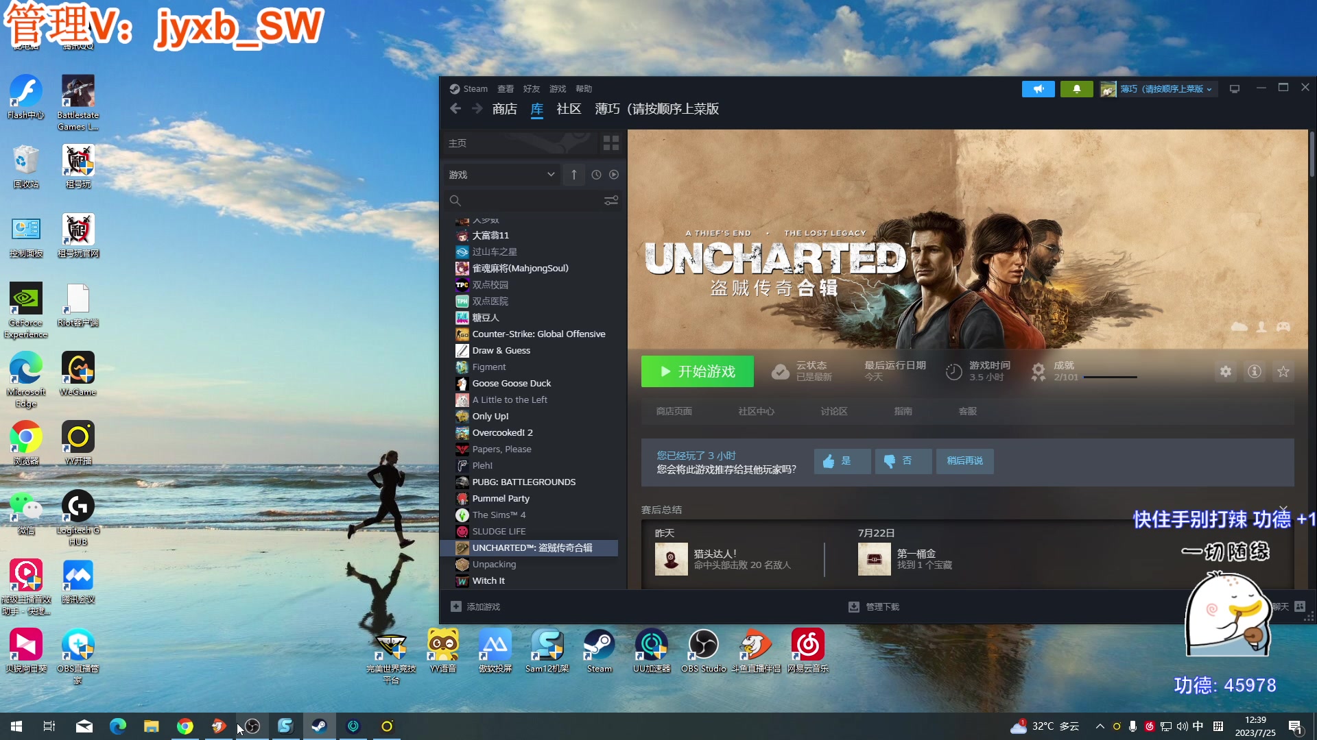Open the Logitech G HUB desktop shortcut
Screen dimensions: 1317x740
coord(78,518)
